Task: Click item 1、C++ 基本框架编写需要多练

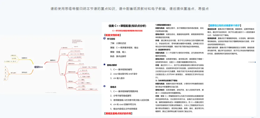Action: click(x=124, y=91)
